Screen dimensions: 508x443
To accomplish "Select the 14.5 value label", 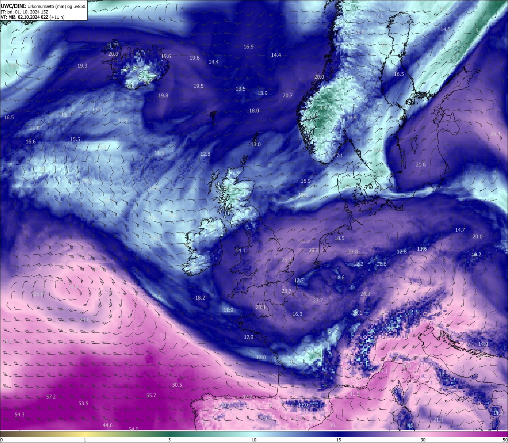I will point(445,29).
